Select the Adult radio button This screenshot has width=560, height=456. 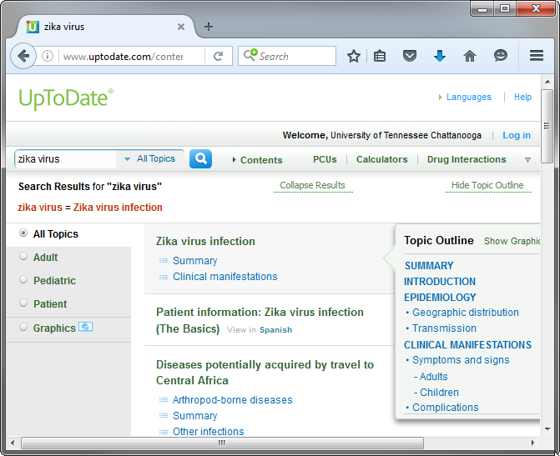23,256
